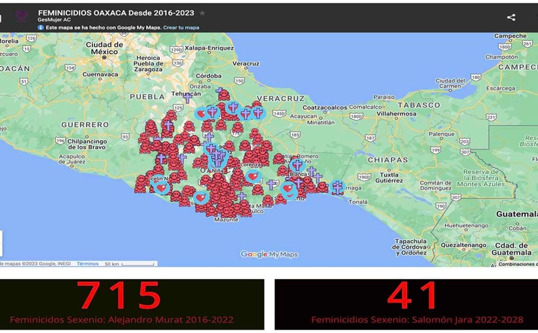Select the 'Alejandro Murat 2016-2022' caption
This screenshot has height=333, width=538.
coord(171,320)
